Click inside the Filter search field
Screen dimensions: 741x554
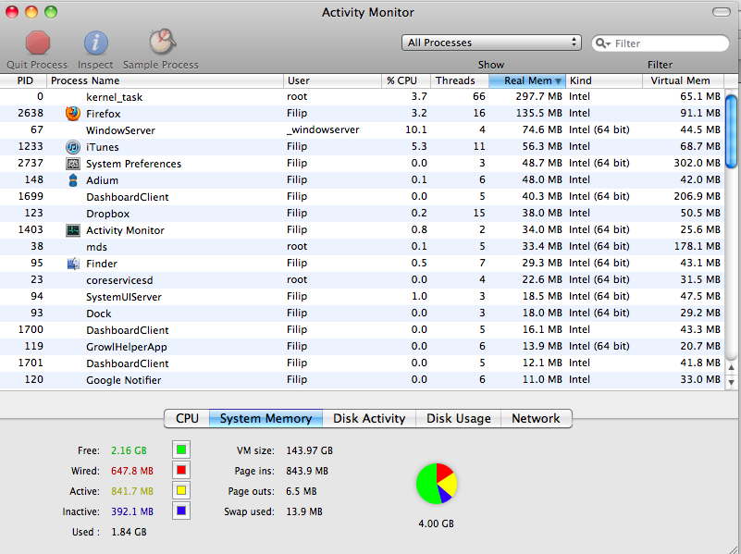click(660, 43)
